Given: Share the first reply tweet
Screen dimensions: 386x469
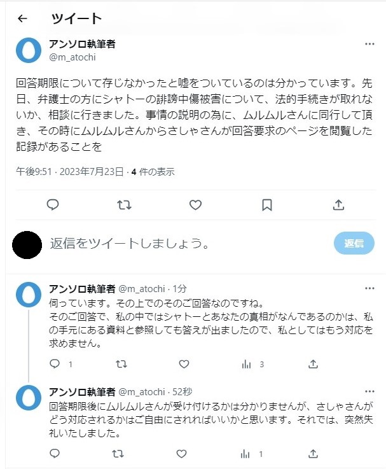Looking at the screenshot, I should (x=313, y=364).
